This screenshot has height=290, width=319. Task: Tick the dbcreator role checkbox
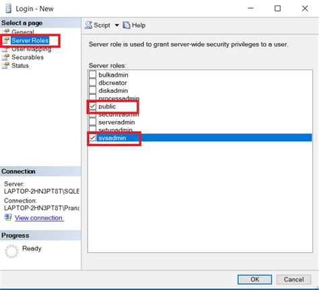pos(92,82)
